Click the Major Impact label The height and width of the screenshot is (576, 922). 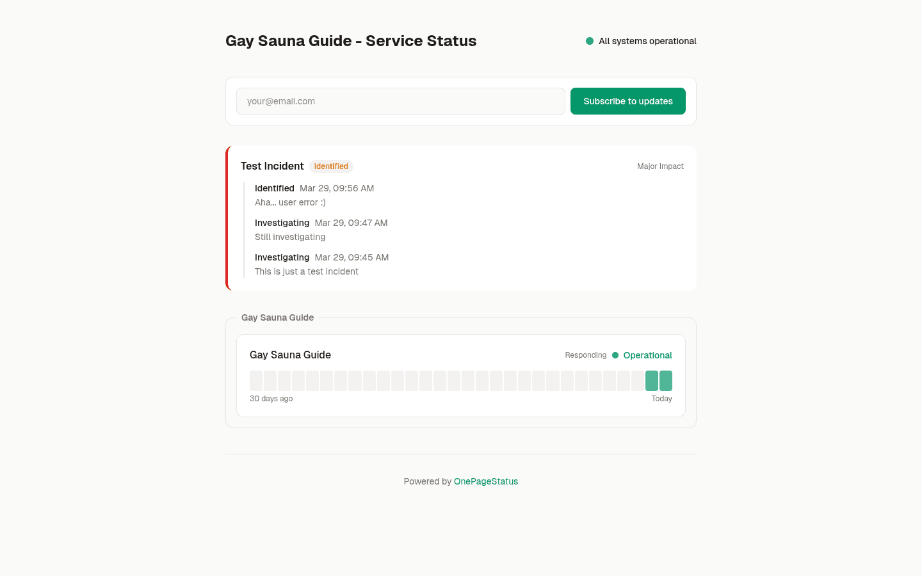click(660, 166)
